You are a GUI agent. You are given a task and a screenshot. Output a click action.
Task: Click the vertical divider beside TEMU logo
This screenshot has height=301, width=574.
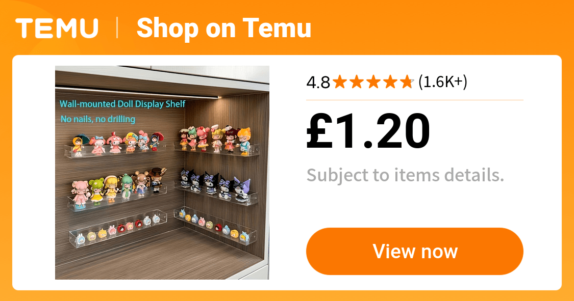117,28
